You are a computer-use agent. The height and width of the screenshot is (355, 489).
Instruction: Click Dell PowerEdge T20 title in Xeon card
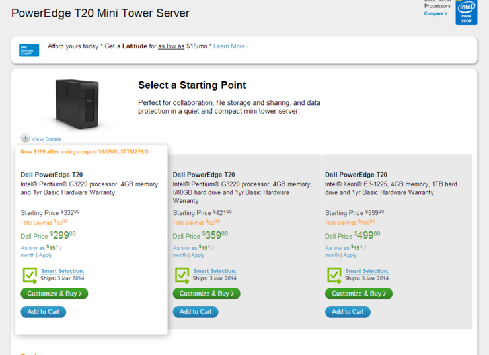(356, 175)
